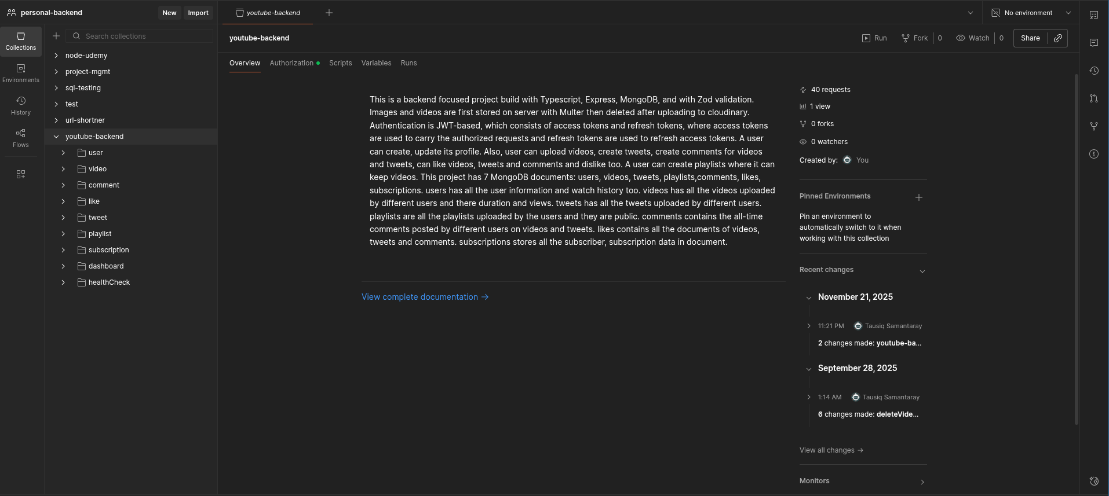Open the No environment dropdown
This screenshot has height=496, width=1109.
point(1031,13)
